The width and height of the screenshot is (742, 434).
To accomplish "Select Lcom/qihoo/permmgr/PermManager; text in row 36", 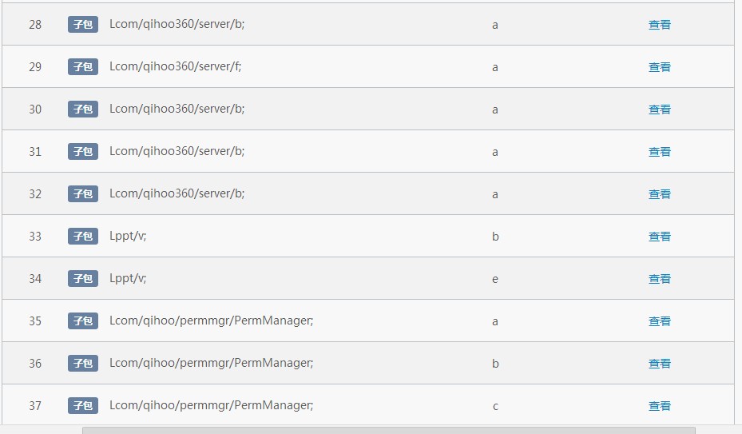I will 211,363.
